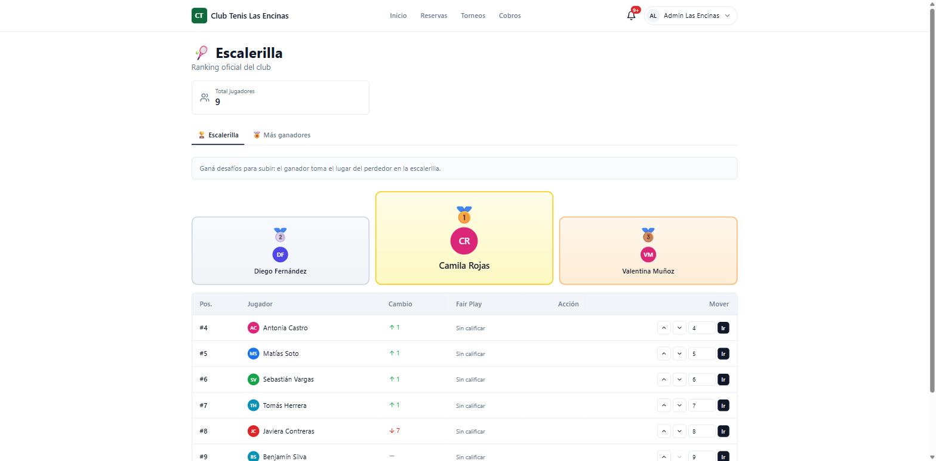936x461 pixels.
Task: Click the Fair Play column header
Action: click(469, 304)
